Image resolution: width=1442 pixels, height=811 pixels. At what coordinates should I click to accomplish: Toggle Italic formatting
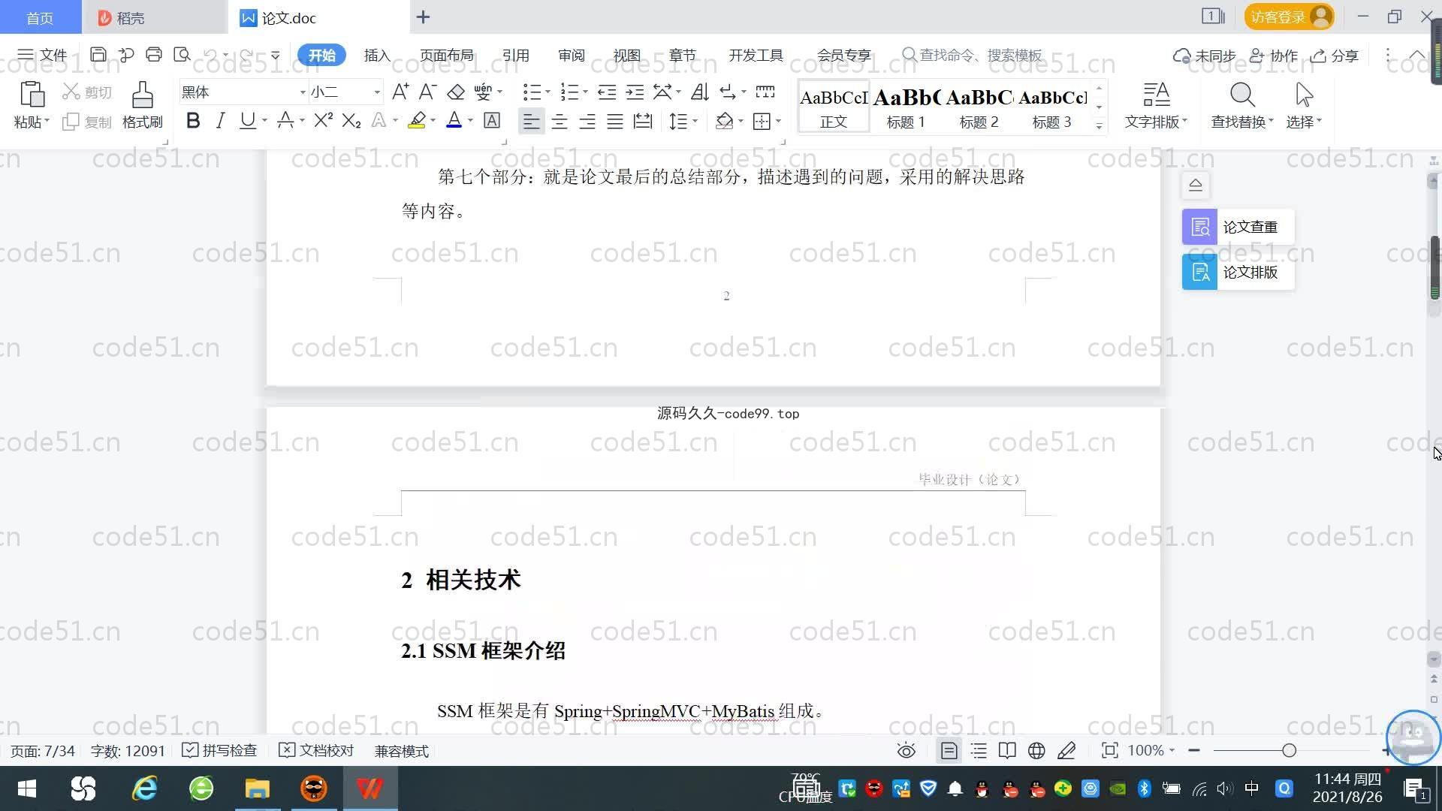click(220, 120)
